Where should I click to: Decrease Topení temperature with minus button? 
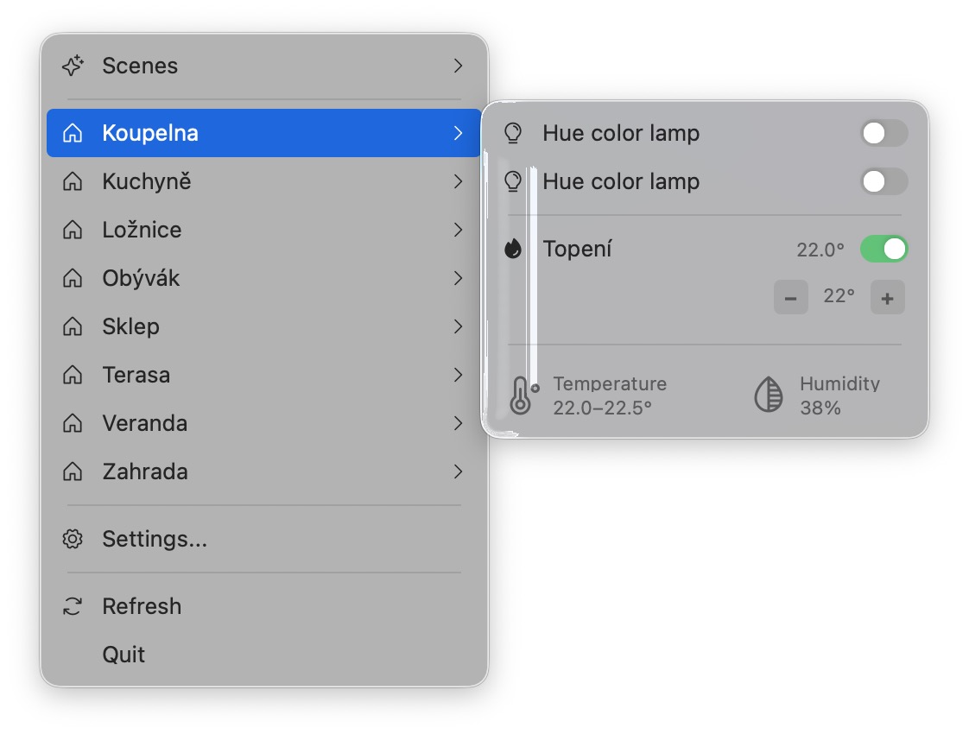pos(790,298)
